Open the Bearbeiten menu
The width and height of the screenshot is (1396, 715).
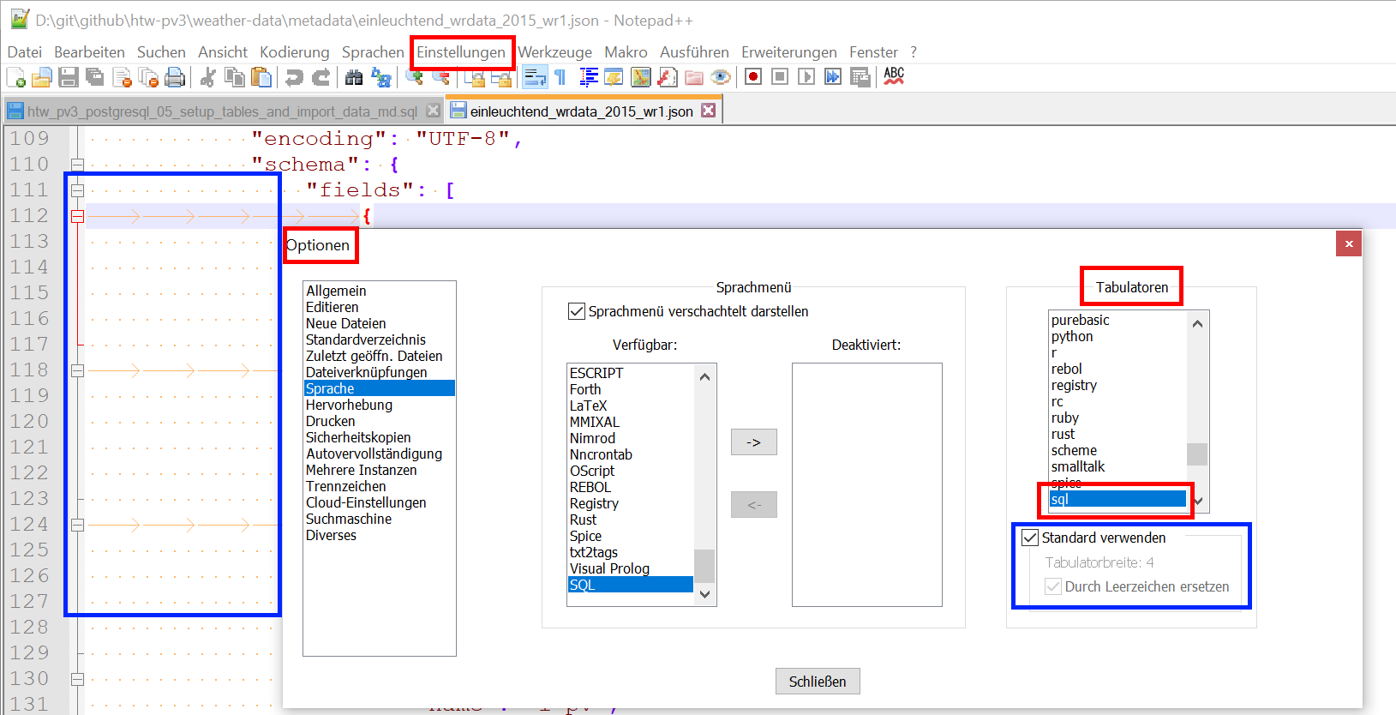pyautogui.click(x=89, y=52)
